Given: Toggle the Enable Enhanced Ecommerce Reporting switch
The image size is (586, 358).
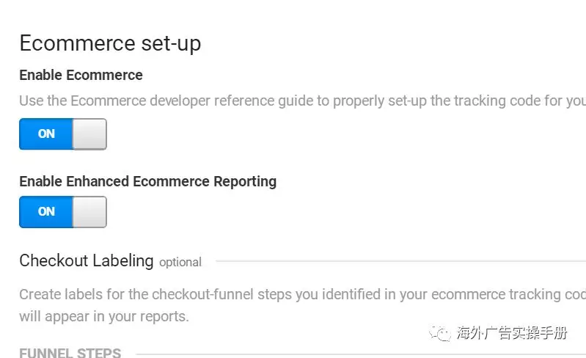Looking at the screenshot, I should coord(62,212).
